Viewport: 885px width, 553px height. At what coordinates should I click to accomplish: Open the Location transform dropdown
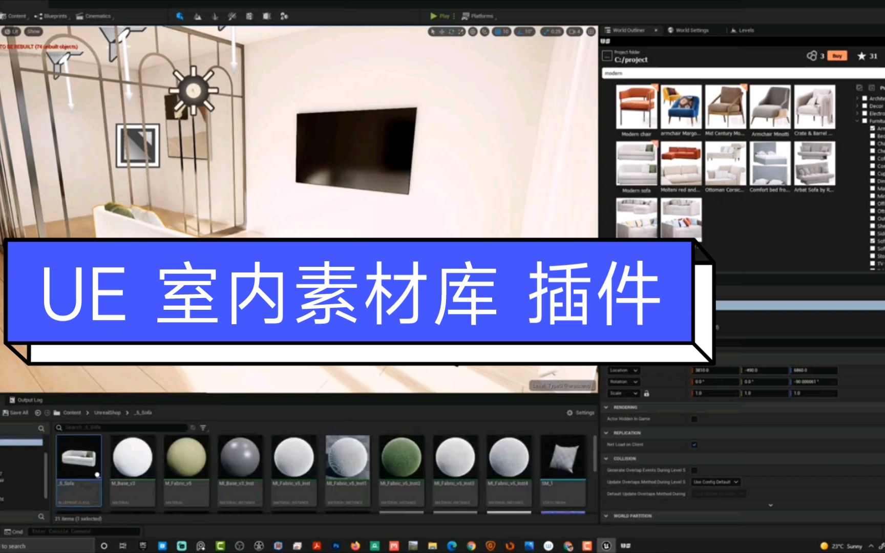pyautogui.click(x=624, y=370)
